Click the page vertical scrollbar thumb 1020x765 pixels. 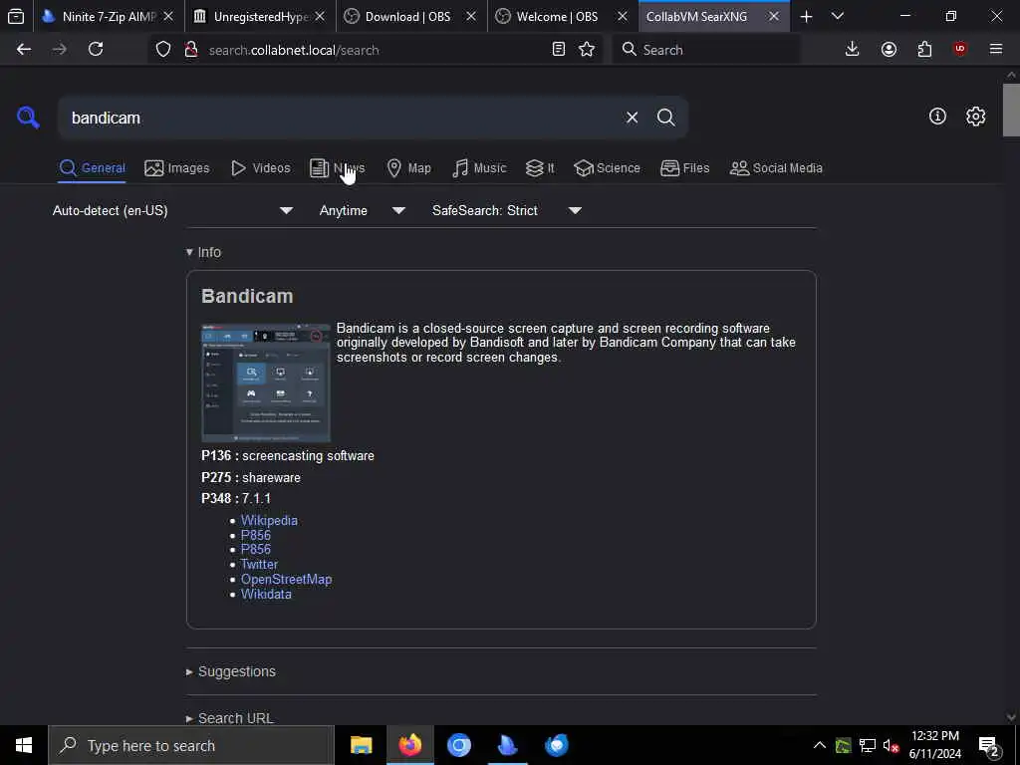pyautogui.click(x=1011, y=111)
